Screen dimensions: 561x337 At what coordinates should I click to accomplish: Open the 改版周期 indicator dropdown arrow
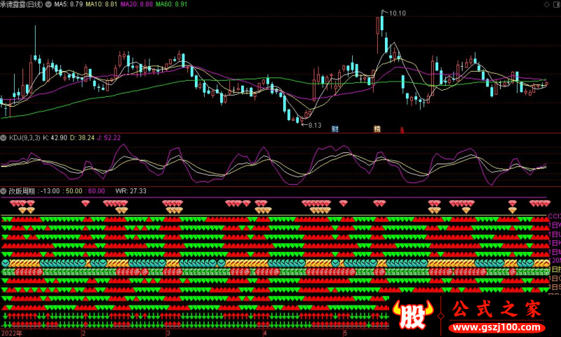coord(4,191)
